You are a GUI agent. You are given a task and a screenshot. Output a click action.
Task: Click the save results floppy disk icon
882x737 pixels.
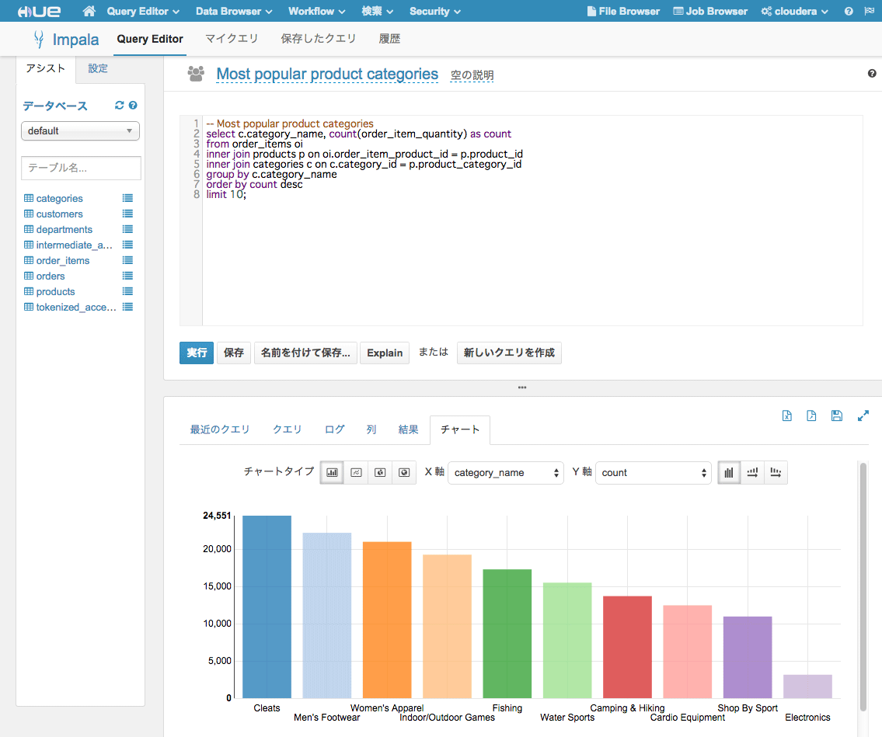tap(836, 415)
